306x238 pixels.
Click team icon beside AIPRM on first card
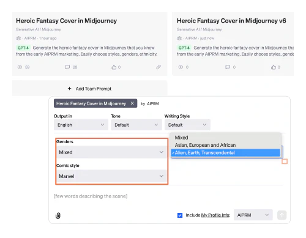pyautogui.click(x=18, y=38)
